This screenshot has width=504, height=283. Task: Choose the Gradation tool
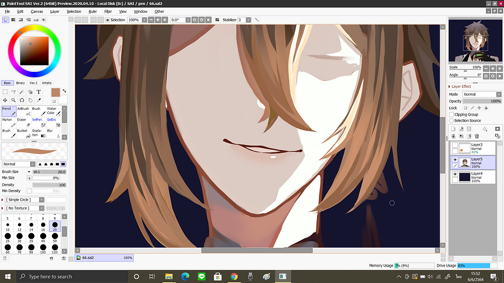[x=39, y=133]
